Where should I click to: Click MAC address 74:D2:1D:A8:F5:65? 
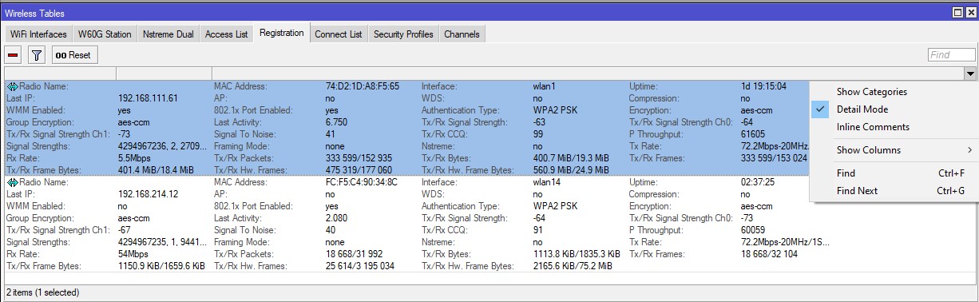tap(363, 86)
